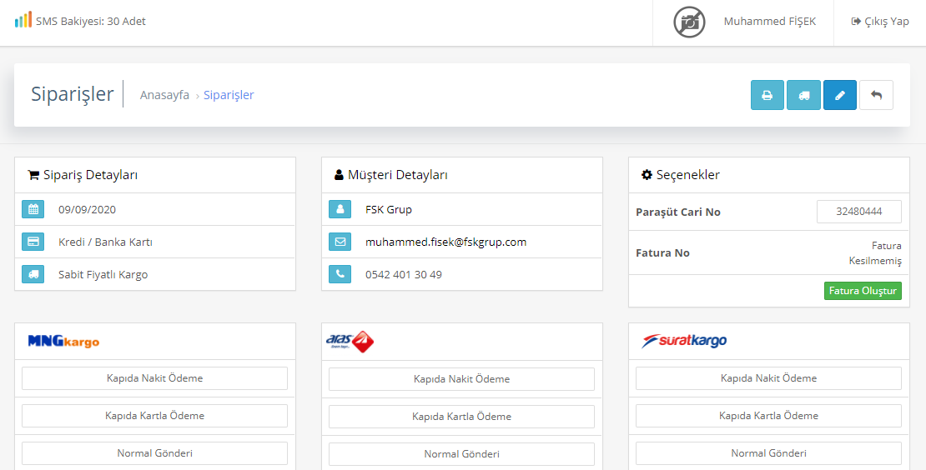This screenshot has width=926, height=470.
Task: Choose Sürat Kapıda Kartla Ödeme
Action: (x=768, y=416)
